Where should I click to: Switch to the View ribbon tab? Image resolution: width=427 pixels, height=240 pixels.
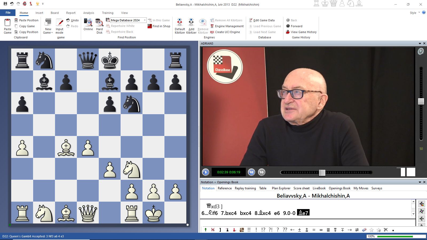tap(124, 13)
